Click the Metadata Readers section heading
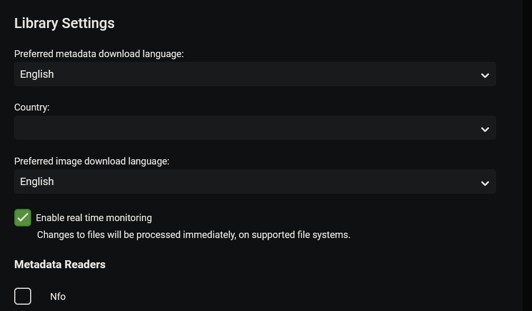The width and height of the screenshot is (532, 311). 60,264
